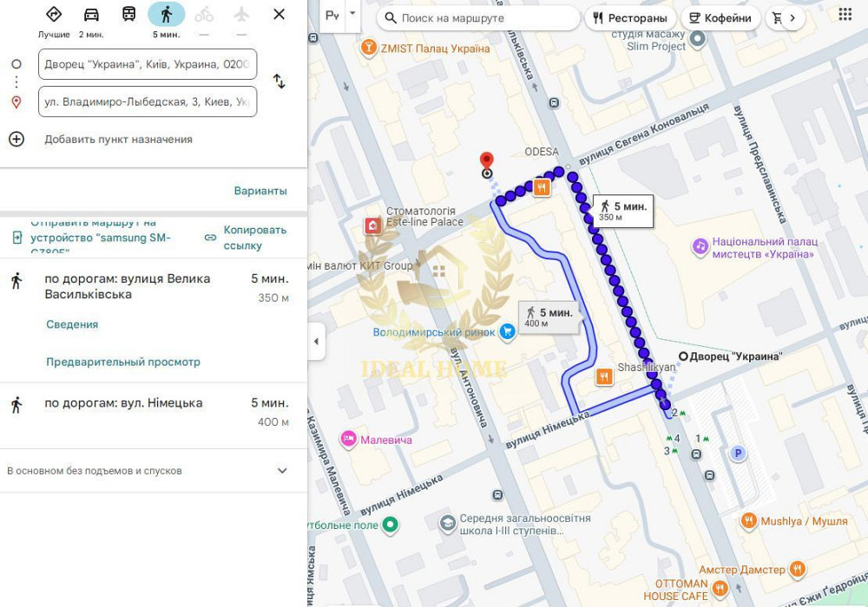Click the add destination plus icon
This screenshot has height=607, width=868.
click(16, 139)
